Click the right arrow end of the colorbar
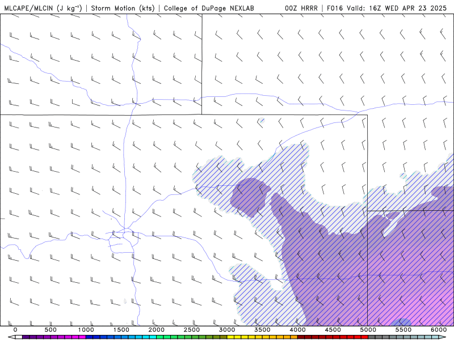 point(443,337)
